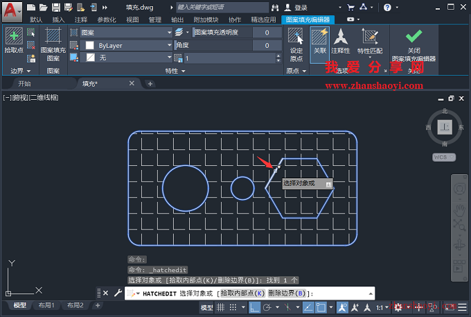Click the add annotation scales icon in status bar
Image resolution: width=471 pixels, height=317 pixels.
(x=355, y=307)
